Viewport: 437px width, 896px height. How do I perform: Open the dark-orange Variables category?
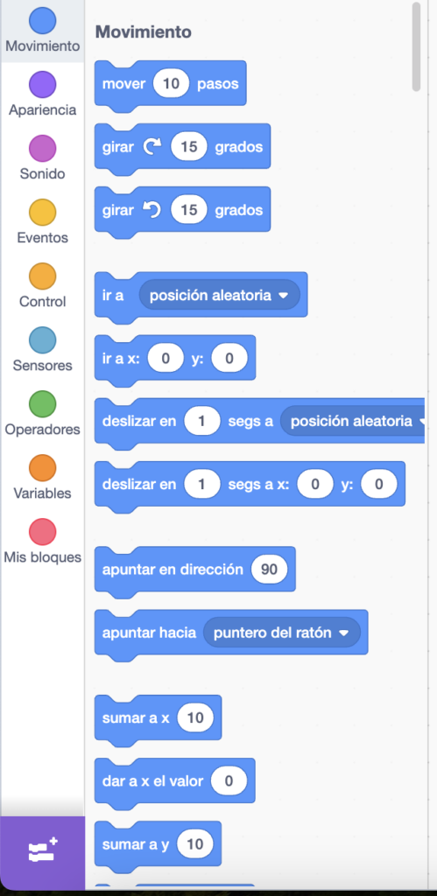pos(42,469)
